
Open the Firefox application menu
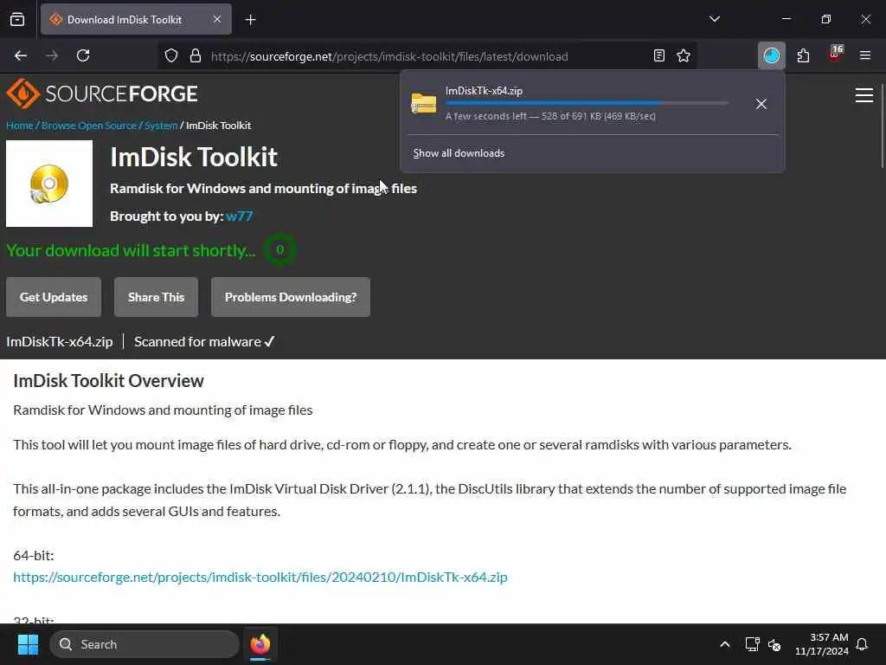tap(865, 55)
